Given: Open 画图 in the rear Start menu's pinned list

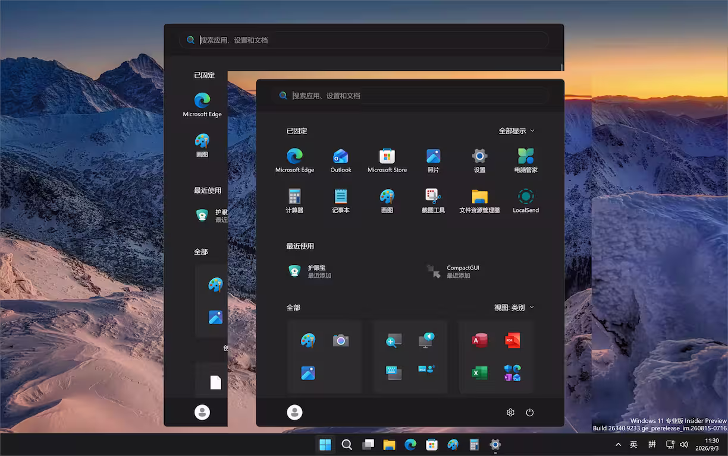Looking at the screenshot, I should click(202, 145).
